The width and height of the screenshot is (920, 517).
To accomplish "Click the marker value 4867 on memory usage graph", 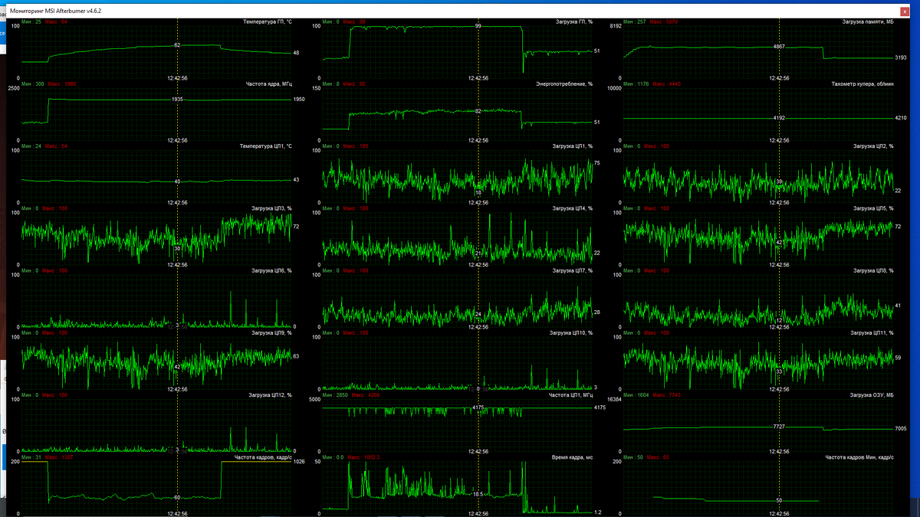I will [x=779, y=47].
